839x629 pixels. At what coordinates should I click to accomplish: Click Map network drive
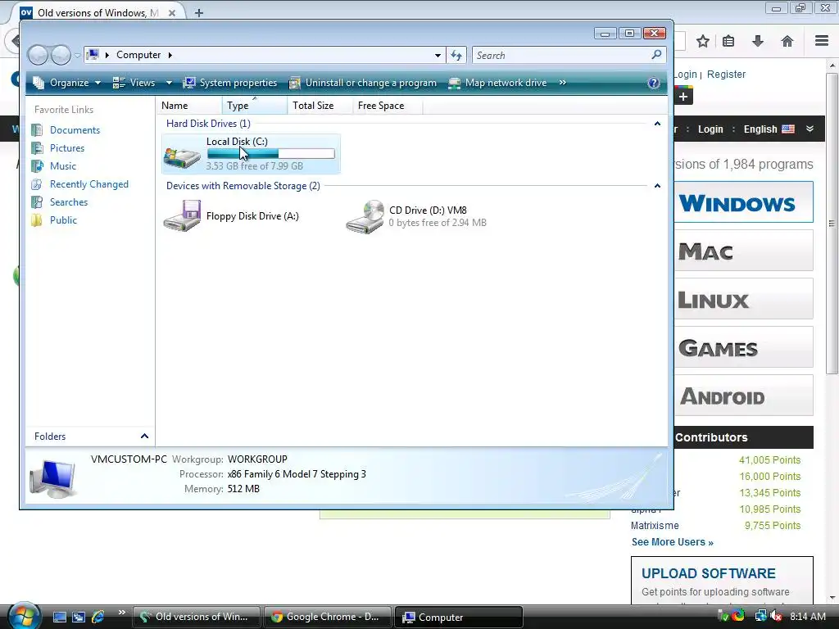pos(497,83)
